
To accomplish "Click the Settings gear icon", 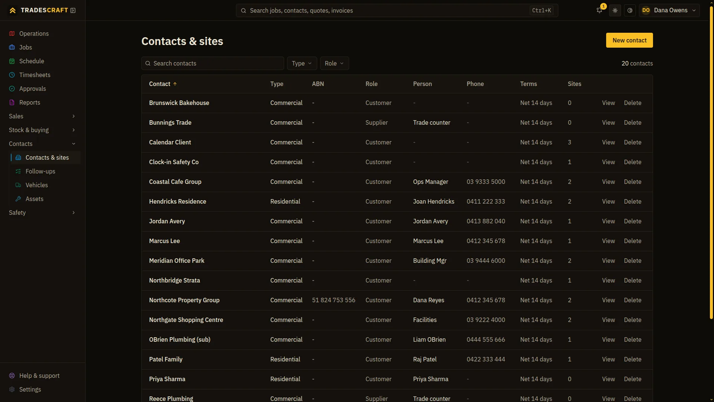I will [12, 389].
